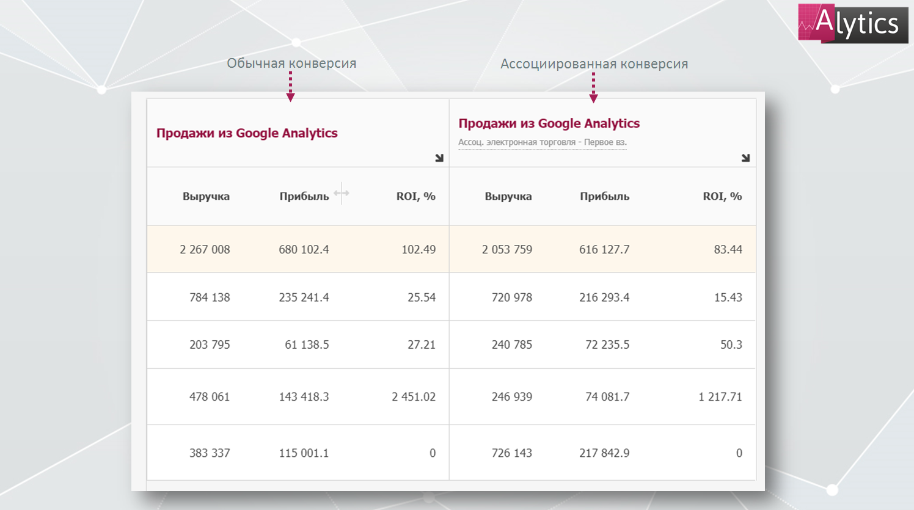The image size is (914, 510).
Task: Click column resize handle next to 'Прибыль'
Action: 342,194
